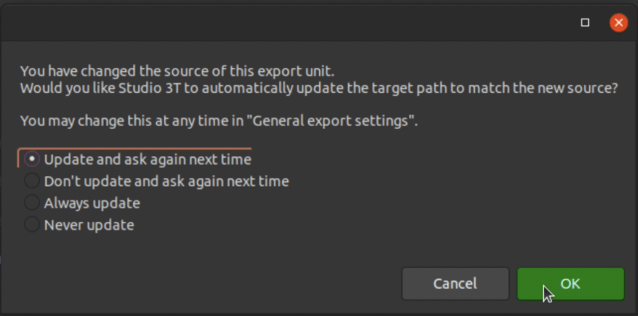Maximize the dialog using the square icon
638x316 pixels.
[585, 23]
